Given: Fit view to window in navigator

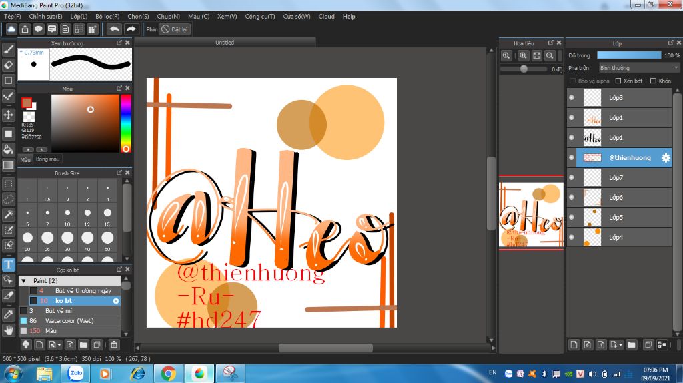Looking at the screenshot, I should 537,55.
